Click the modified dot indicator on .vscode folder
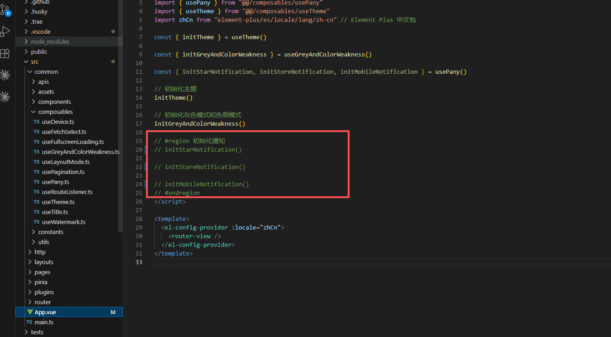The height and width of the screenshot is (337, 611). [x=113, y=31]
